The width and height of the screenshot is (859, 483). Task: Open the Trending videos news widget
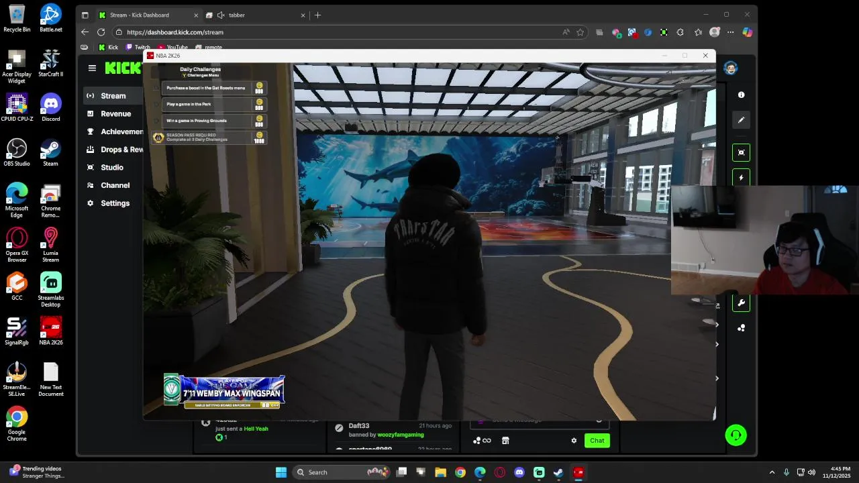tap(37, 472)
